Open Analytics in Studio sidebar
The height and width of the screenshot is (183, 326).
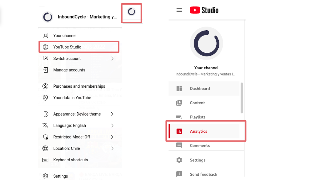click(204, 131)
